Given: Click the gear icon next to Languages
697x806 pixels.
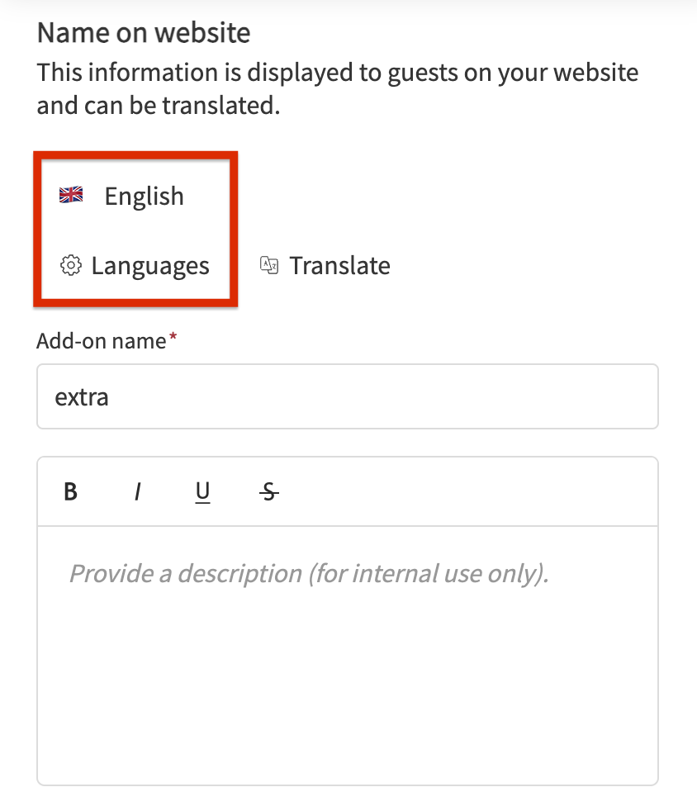Looking at the screenshot, I should click(72, 266).
